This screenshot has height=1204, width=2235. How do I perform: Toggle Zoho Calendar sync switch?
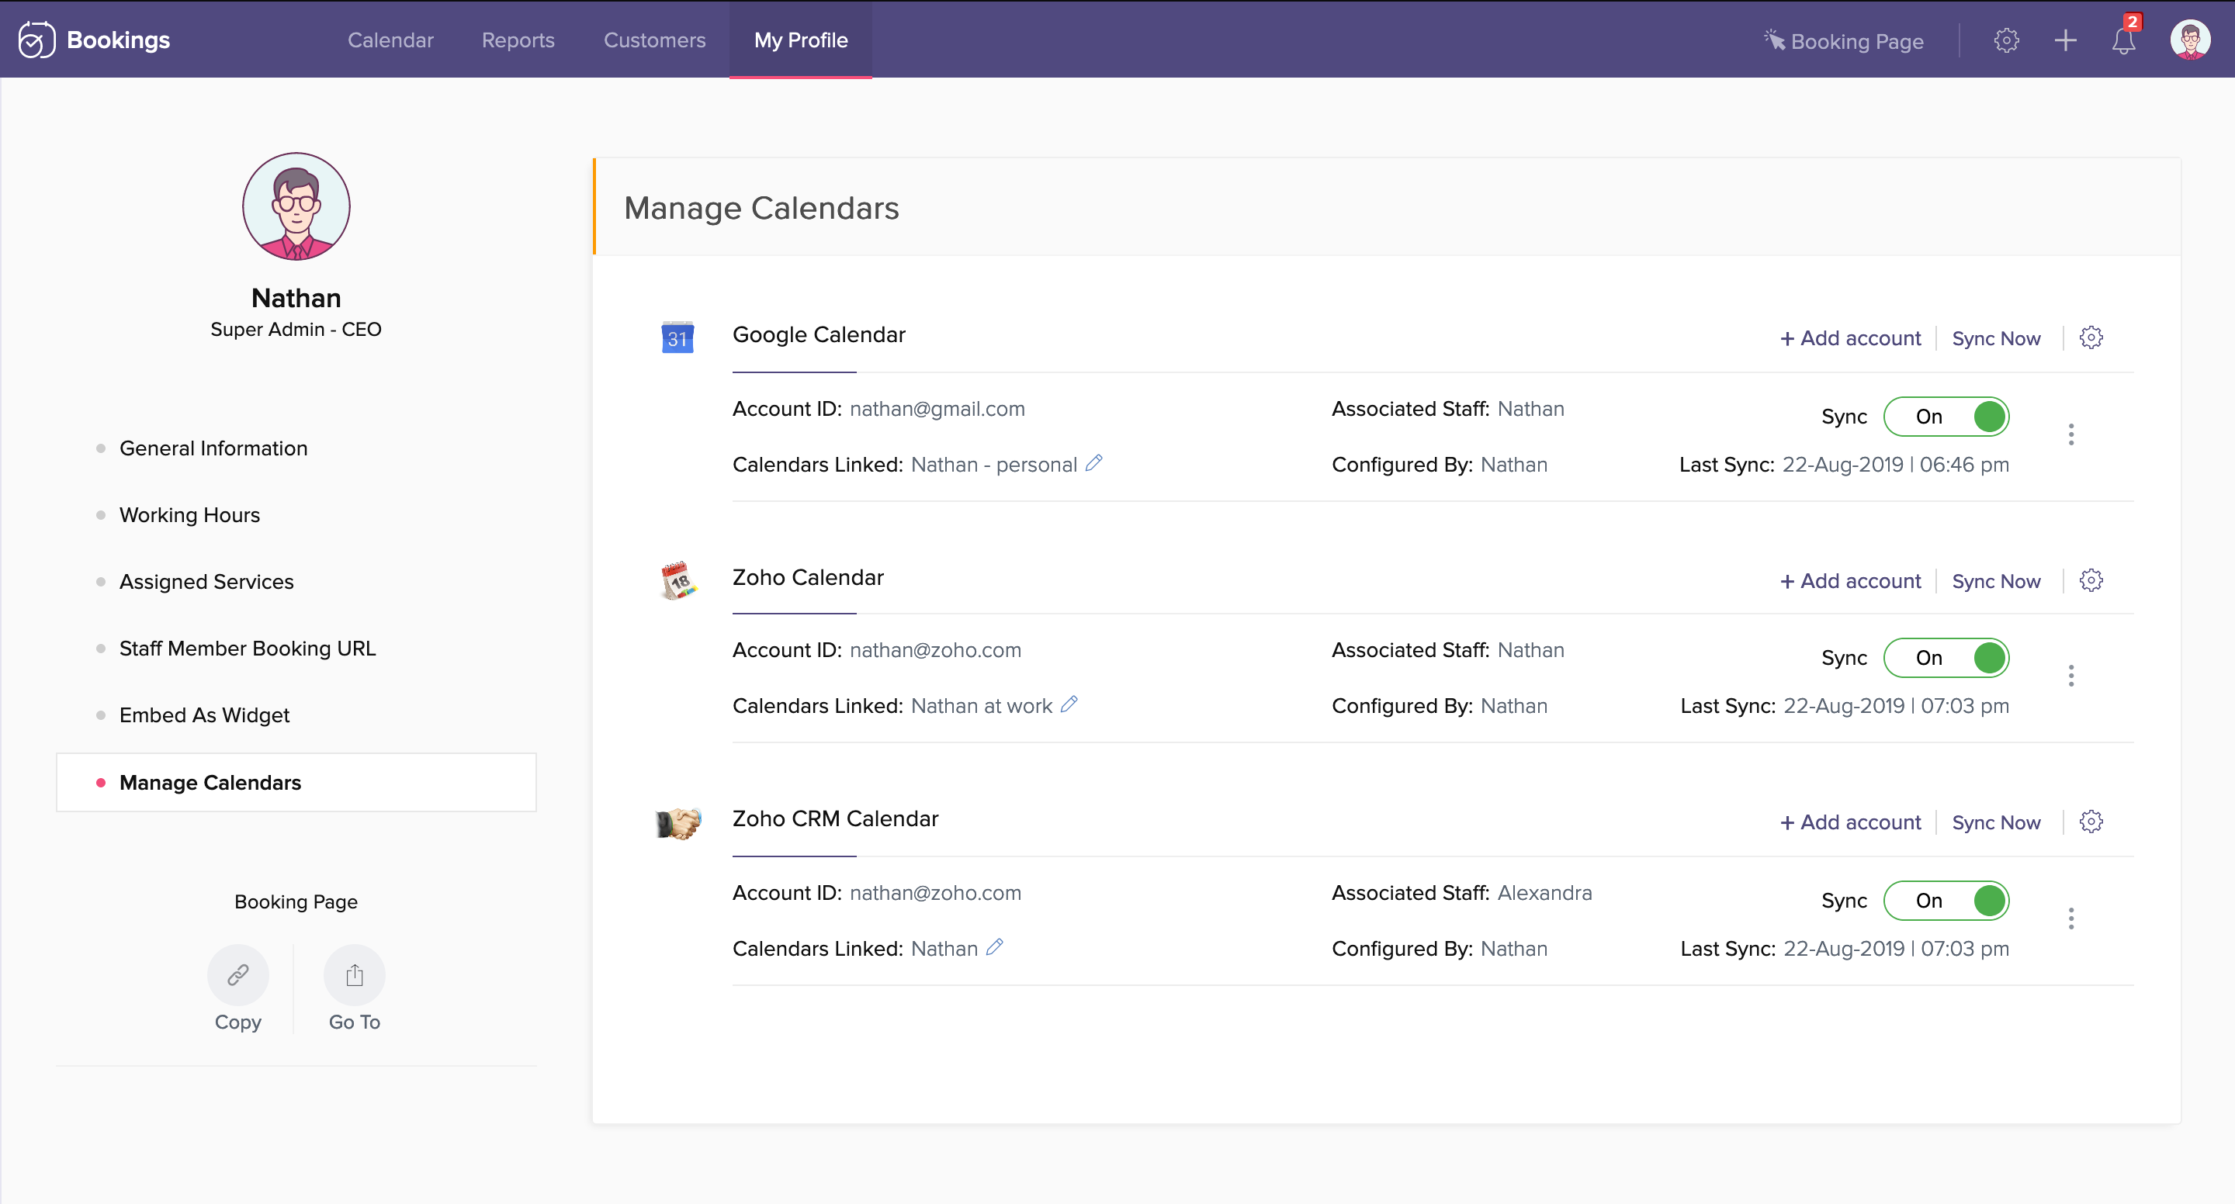(1946, 658)
